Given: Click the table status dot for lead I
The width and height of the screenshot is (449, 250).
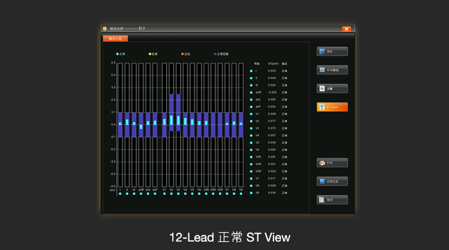Looking at the screenshot, I should [251, 71].
